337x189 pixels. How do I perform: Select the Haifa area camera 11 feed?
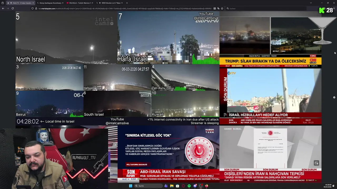[x=117, y=77]
